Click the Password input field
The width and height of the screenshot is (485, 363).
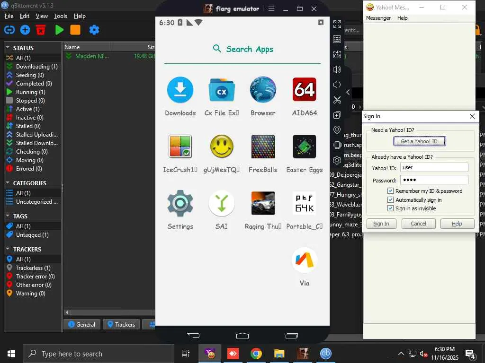(434, 180)
